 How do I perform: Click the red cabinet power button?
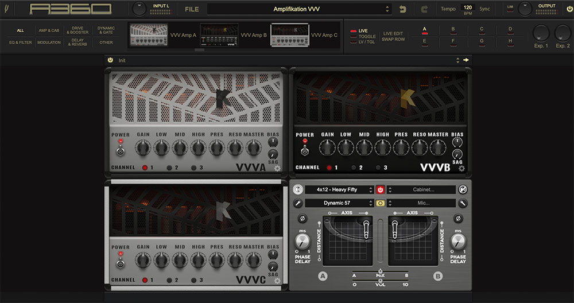pyautogui.click(x=381, y=189)
